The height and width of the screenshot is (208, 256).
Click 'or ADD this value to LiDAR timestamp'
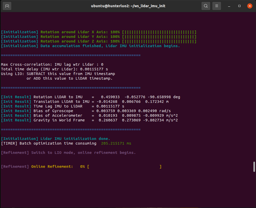[x=70, y=78]
